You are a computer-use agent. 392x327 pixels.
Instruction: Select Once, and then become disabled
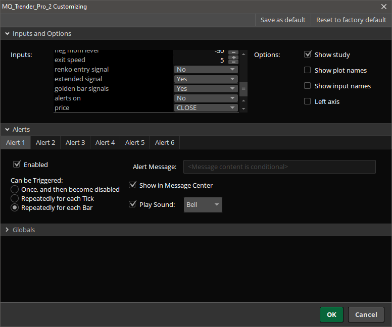pos(15,189)
